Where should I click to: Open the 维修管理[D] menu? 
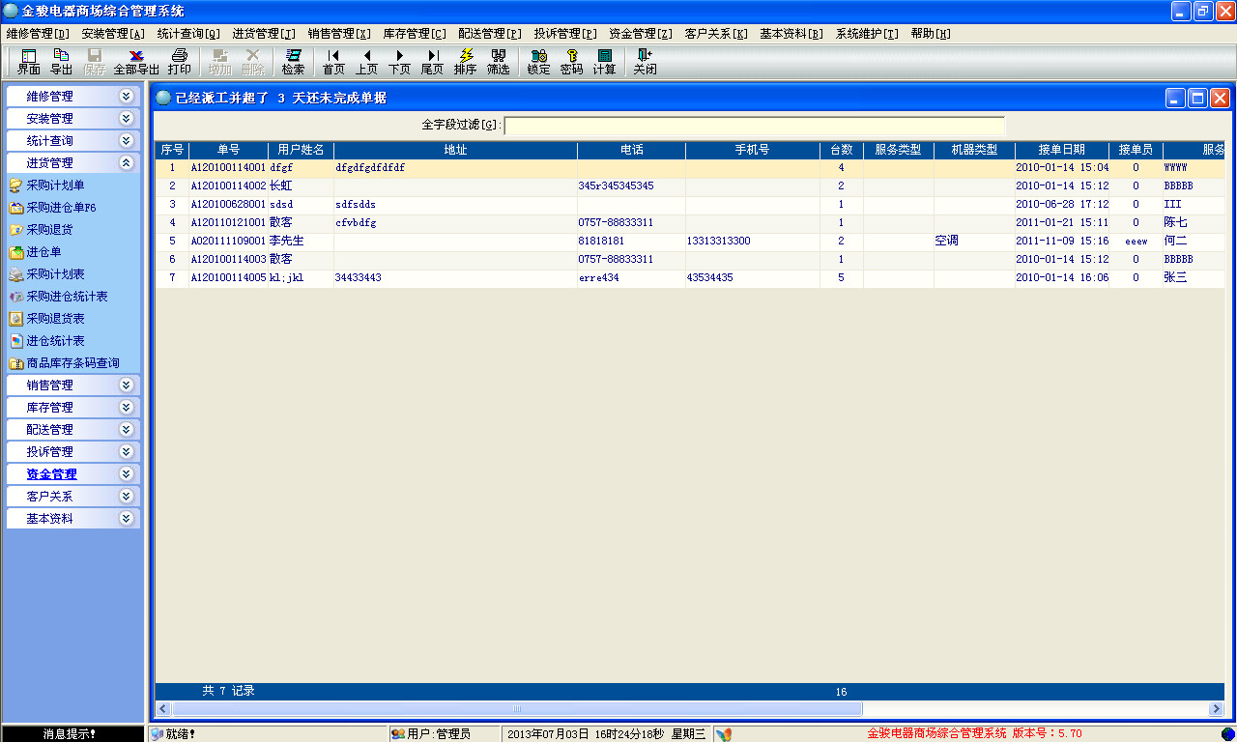click(x=38, y=34)
